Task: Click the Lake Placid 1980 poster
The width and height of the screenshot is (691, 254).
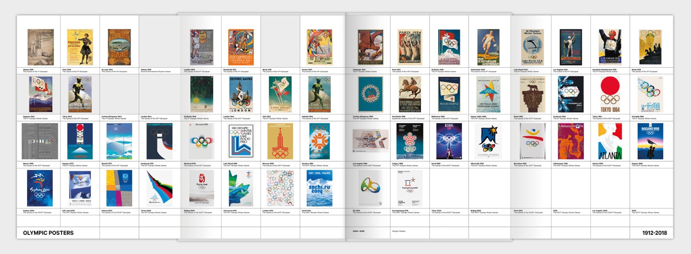Action: coord(241,141)
